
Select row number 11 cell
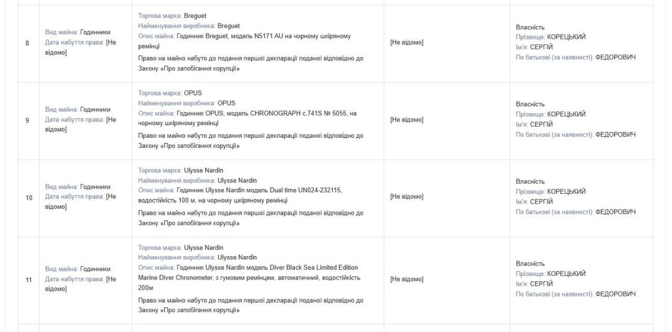click(x=29, y=280)
